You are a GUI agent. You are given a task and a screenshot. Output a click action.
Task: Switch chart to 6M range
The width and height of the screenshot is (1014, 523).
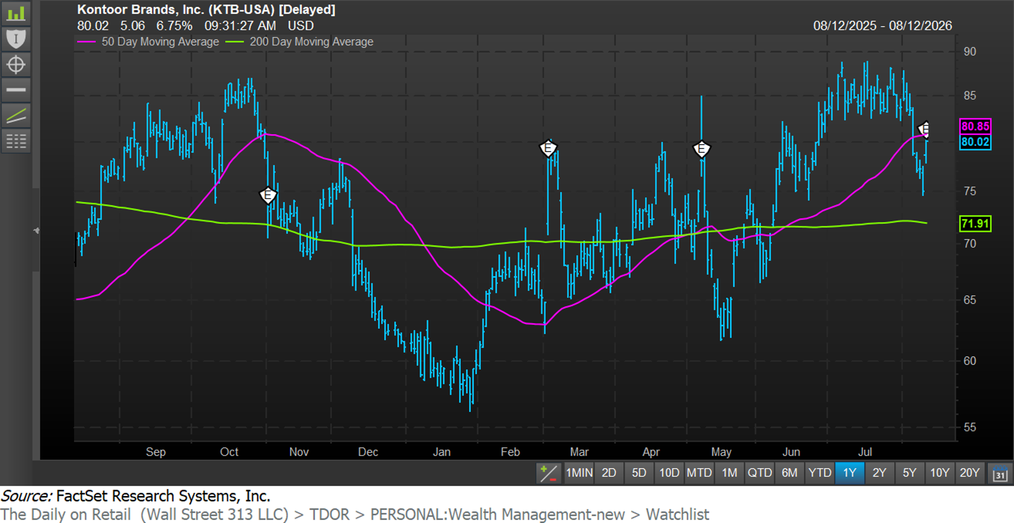(789, 473)
